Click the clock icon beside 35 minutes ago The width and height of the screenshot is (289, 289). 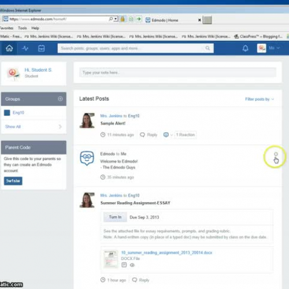pyautogui.click(x=103, y=177)
